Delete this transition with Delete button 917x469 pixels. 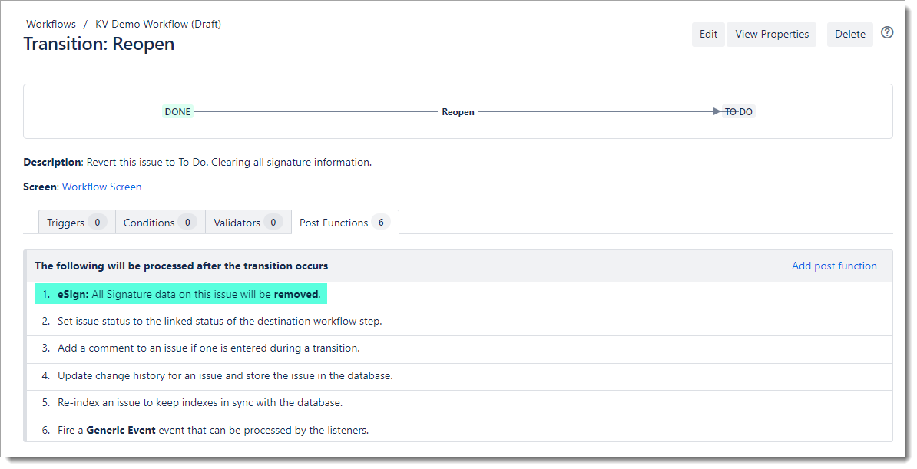tap(849, 34)
